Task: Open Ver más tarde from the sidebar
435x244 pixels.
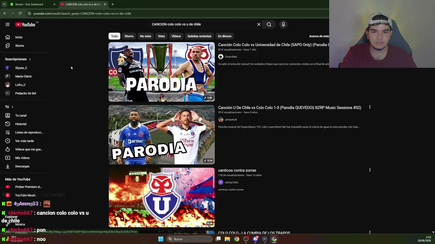Action: pos(24,141)
